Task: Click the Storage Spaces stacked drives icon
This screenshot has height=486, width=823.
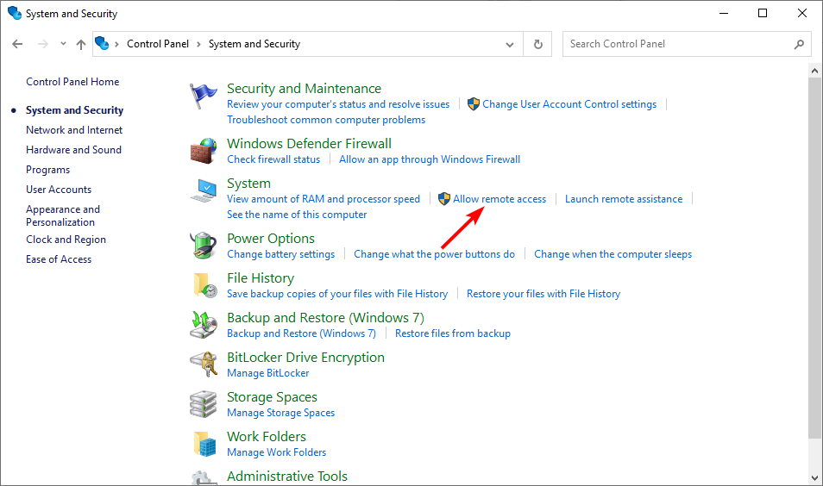Action: pyautogui.click(x=203, y=404)
